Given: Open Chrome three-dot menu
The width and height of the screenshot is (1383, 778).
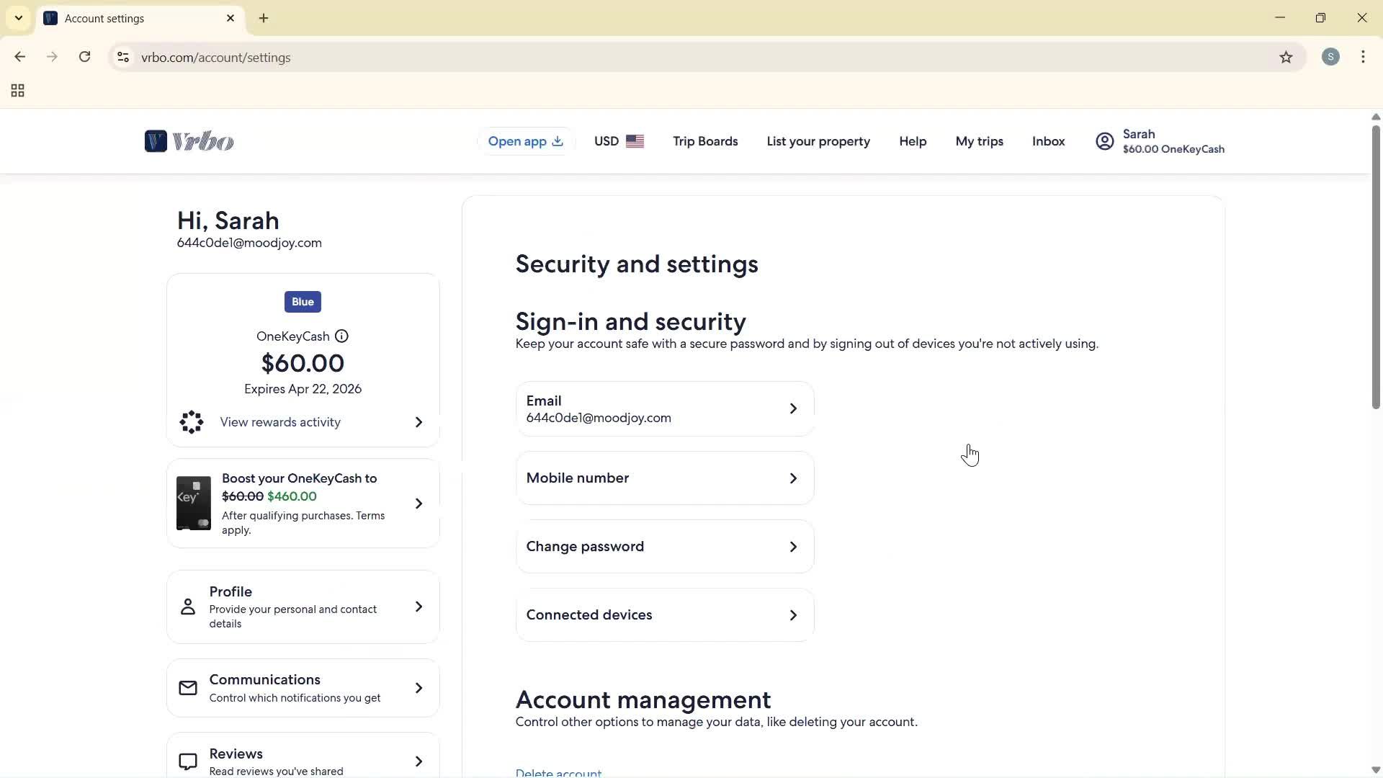Looking at the screenshot, I should 1363,57.
